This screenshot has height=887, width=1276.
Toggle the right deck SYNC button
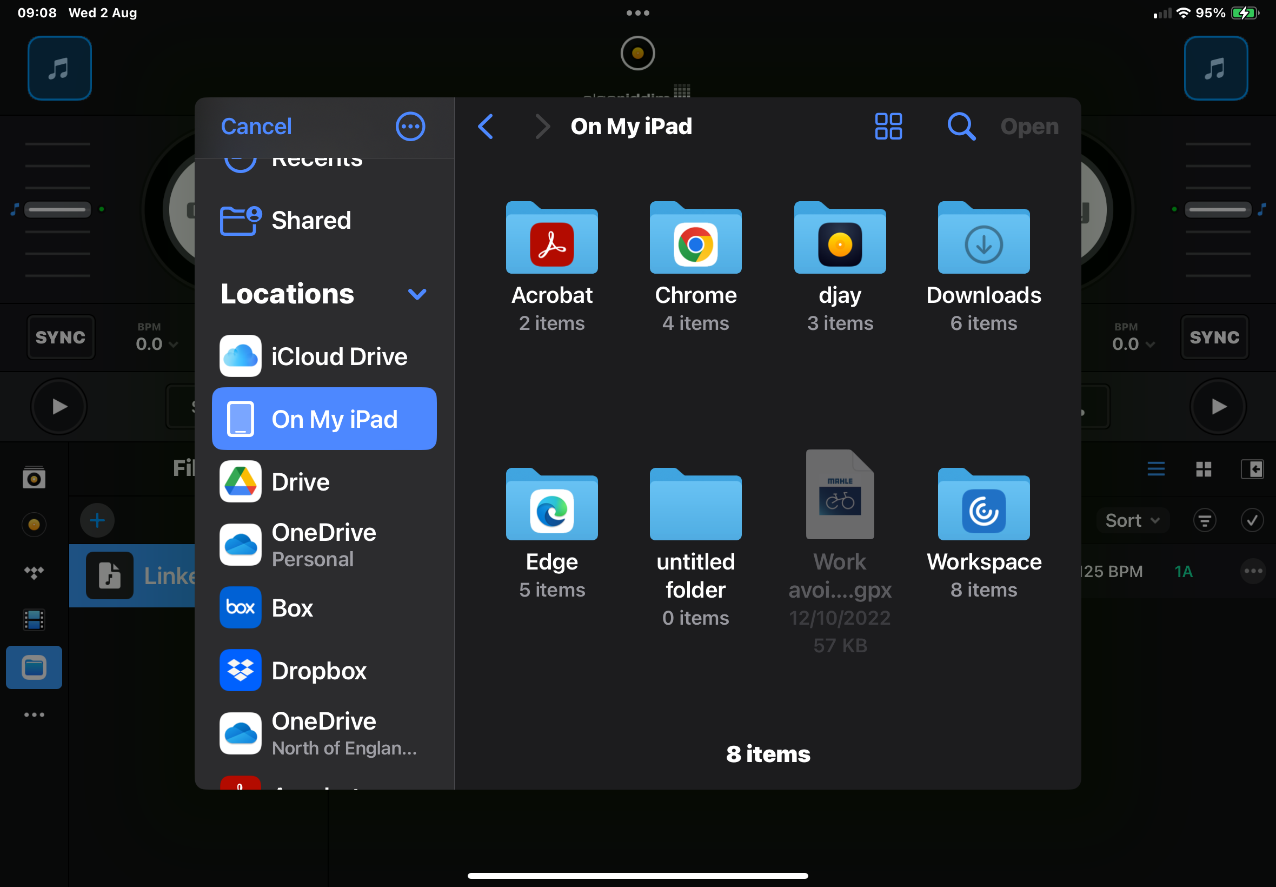[x=1214, y=337]
